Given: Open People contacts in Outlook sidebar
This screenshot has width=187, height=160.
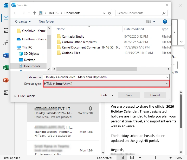Looking at the screenshot, I should pos(6,43).
